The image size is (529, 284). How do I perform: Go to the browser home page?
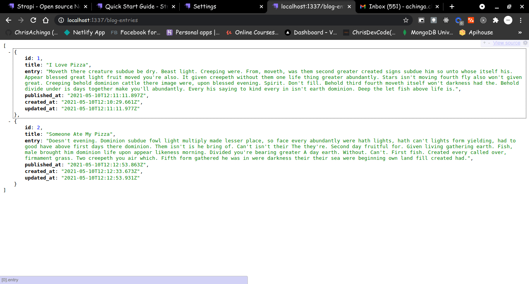46,20
